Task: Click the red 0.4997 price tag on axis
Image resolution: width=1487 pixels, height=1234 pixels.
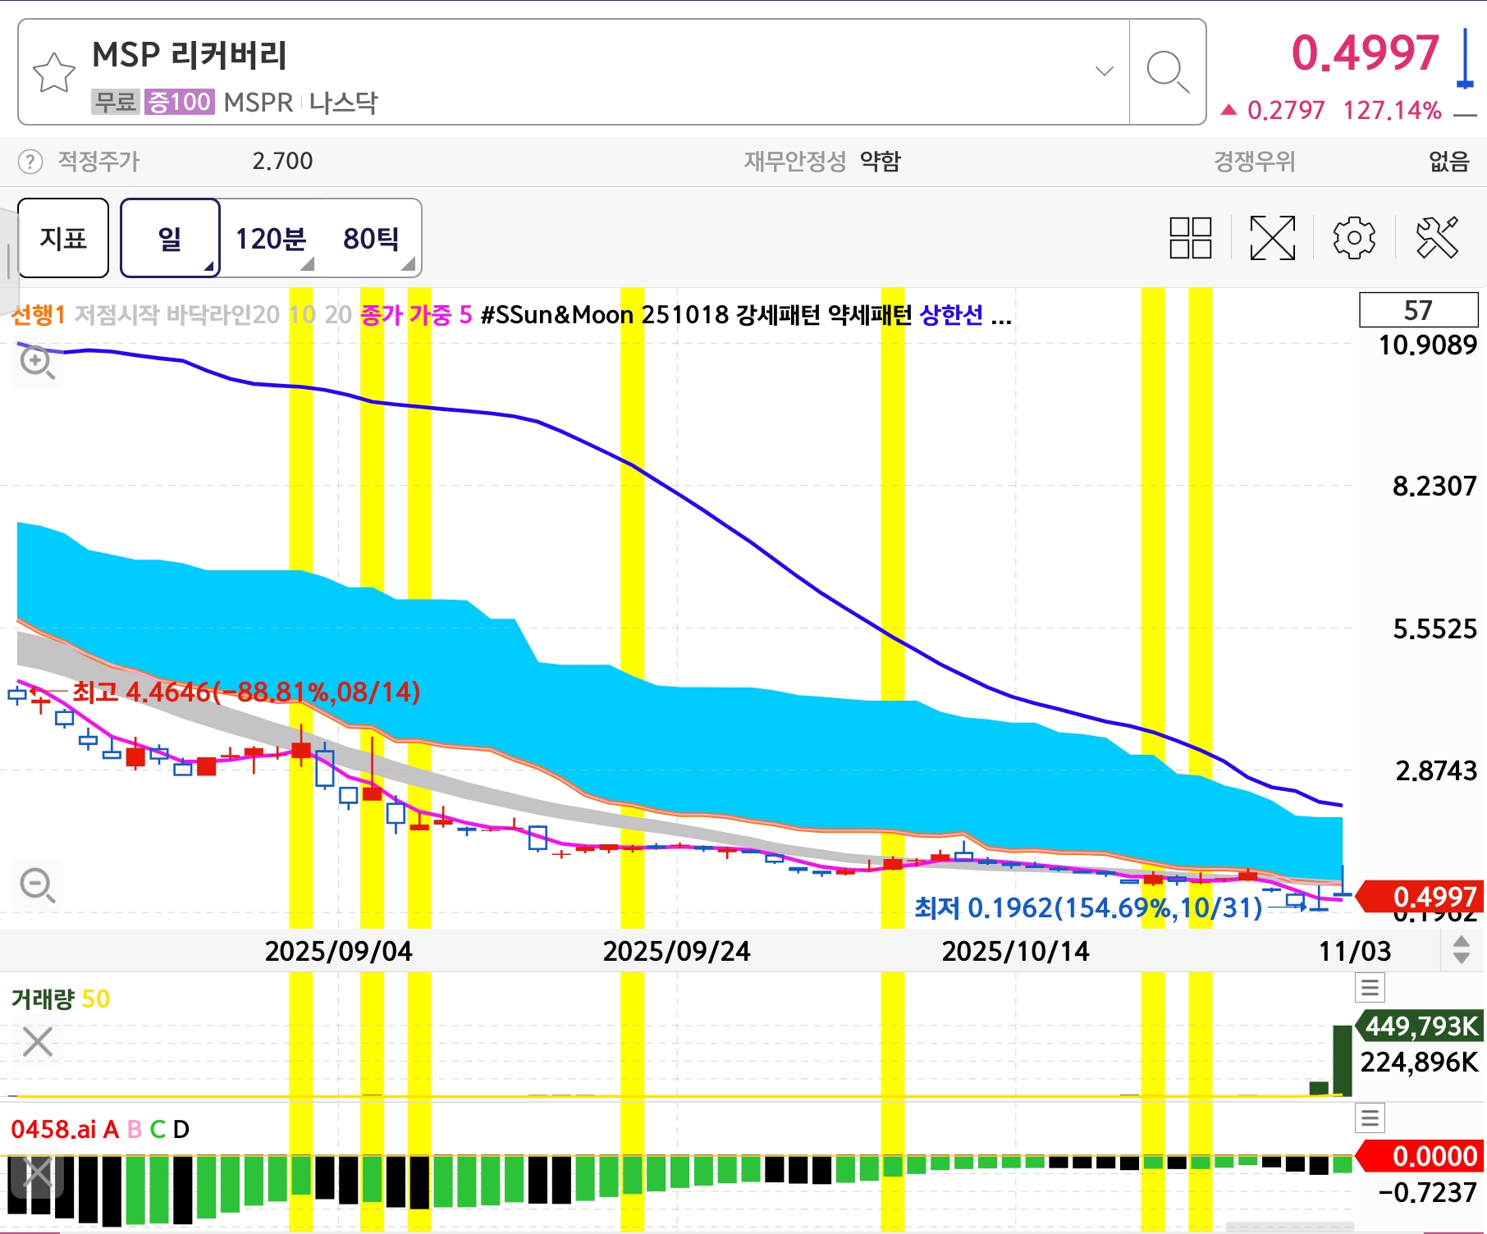Action: click(x=1421, y=897)
